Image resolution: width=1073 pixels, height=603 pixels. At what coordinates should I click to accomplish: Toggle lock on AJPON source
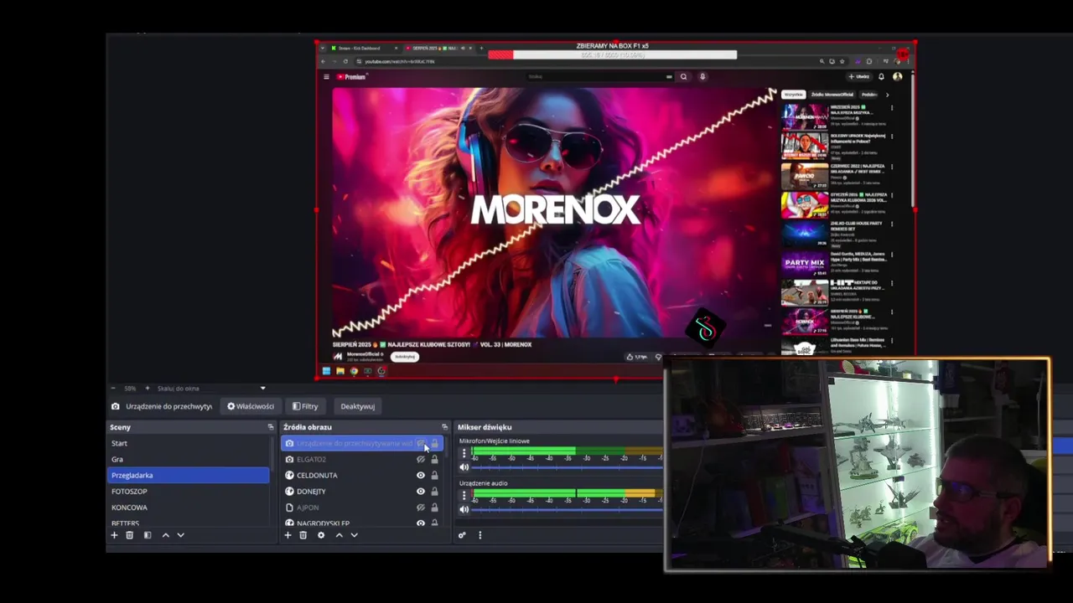(x=434, y=508)
